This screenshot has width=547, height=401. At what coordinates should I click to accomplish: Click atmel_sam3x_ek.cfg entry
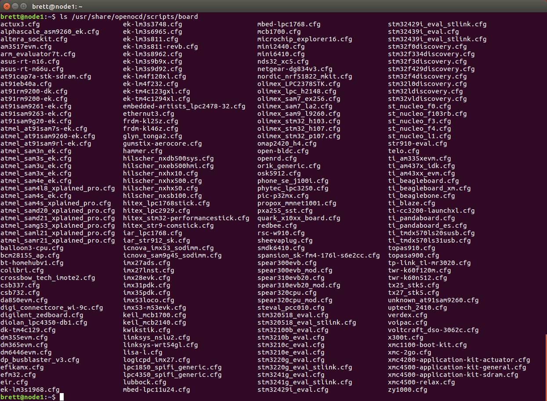[36, 173]
